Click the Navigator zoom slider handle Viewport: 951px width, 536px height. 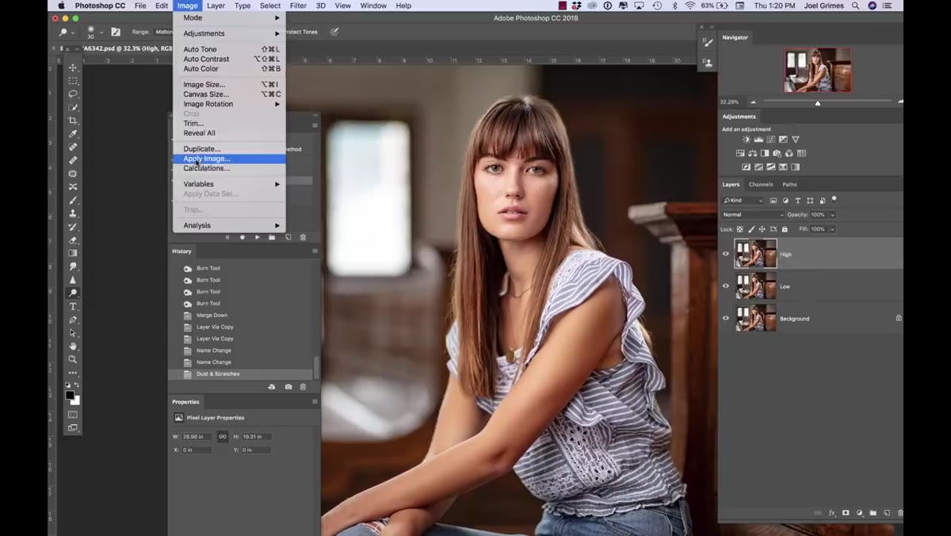(x=818, y=102)
